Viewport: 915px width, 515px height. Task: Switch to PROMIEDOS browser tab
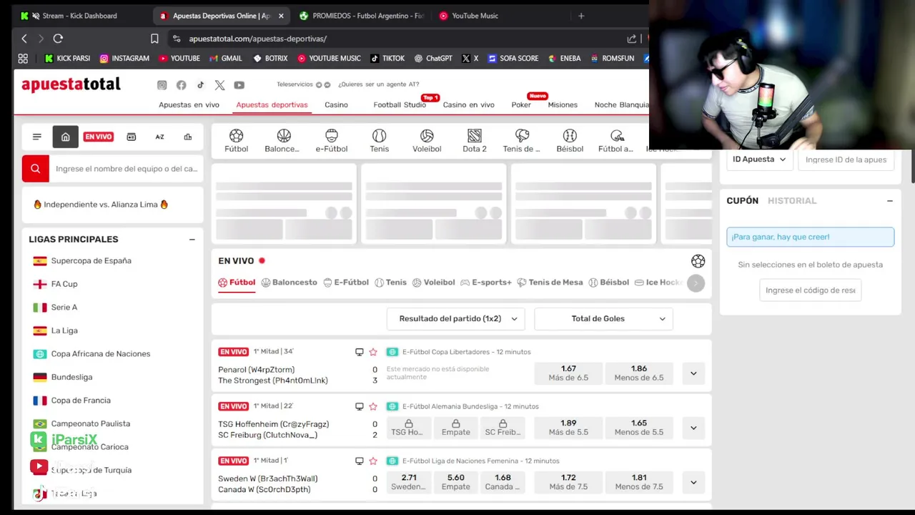coord(362,16)
